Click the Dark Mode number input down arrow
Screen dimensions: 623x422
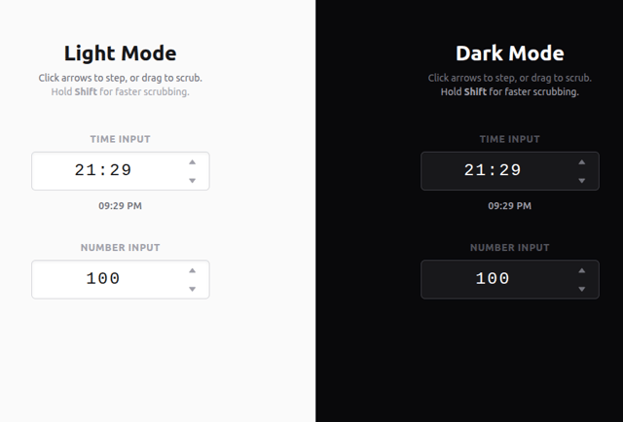[582, 289]
